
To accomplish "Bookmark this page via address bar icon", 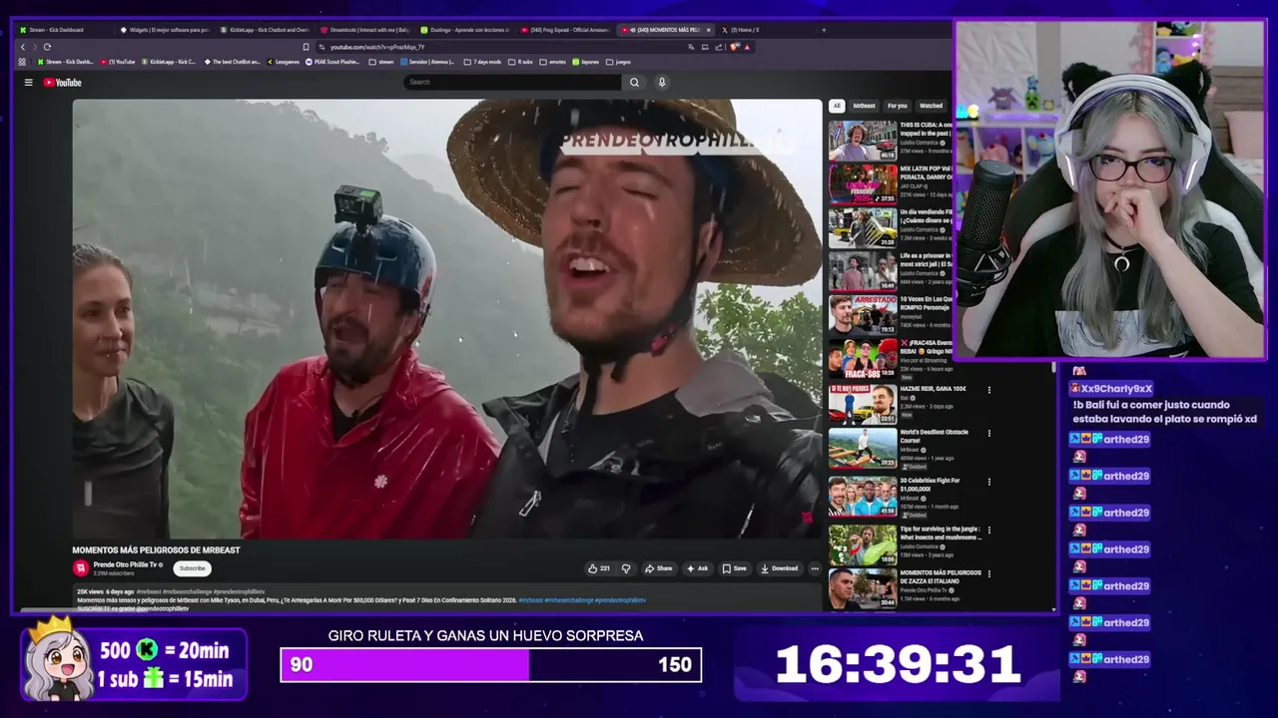I will coord(306,47).
